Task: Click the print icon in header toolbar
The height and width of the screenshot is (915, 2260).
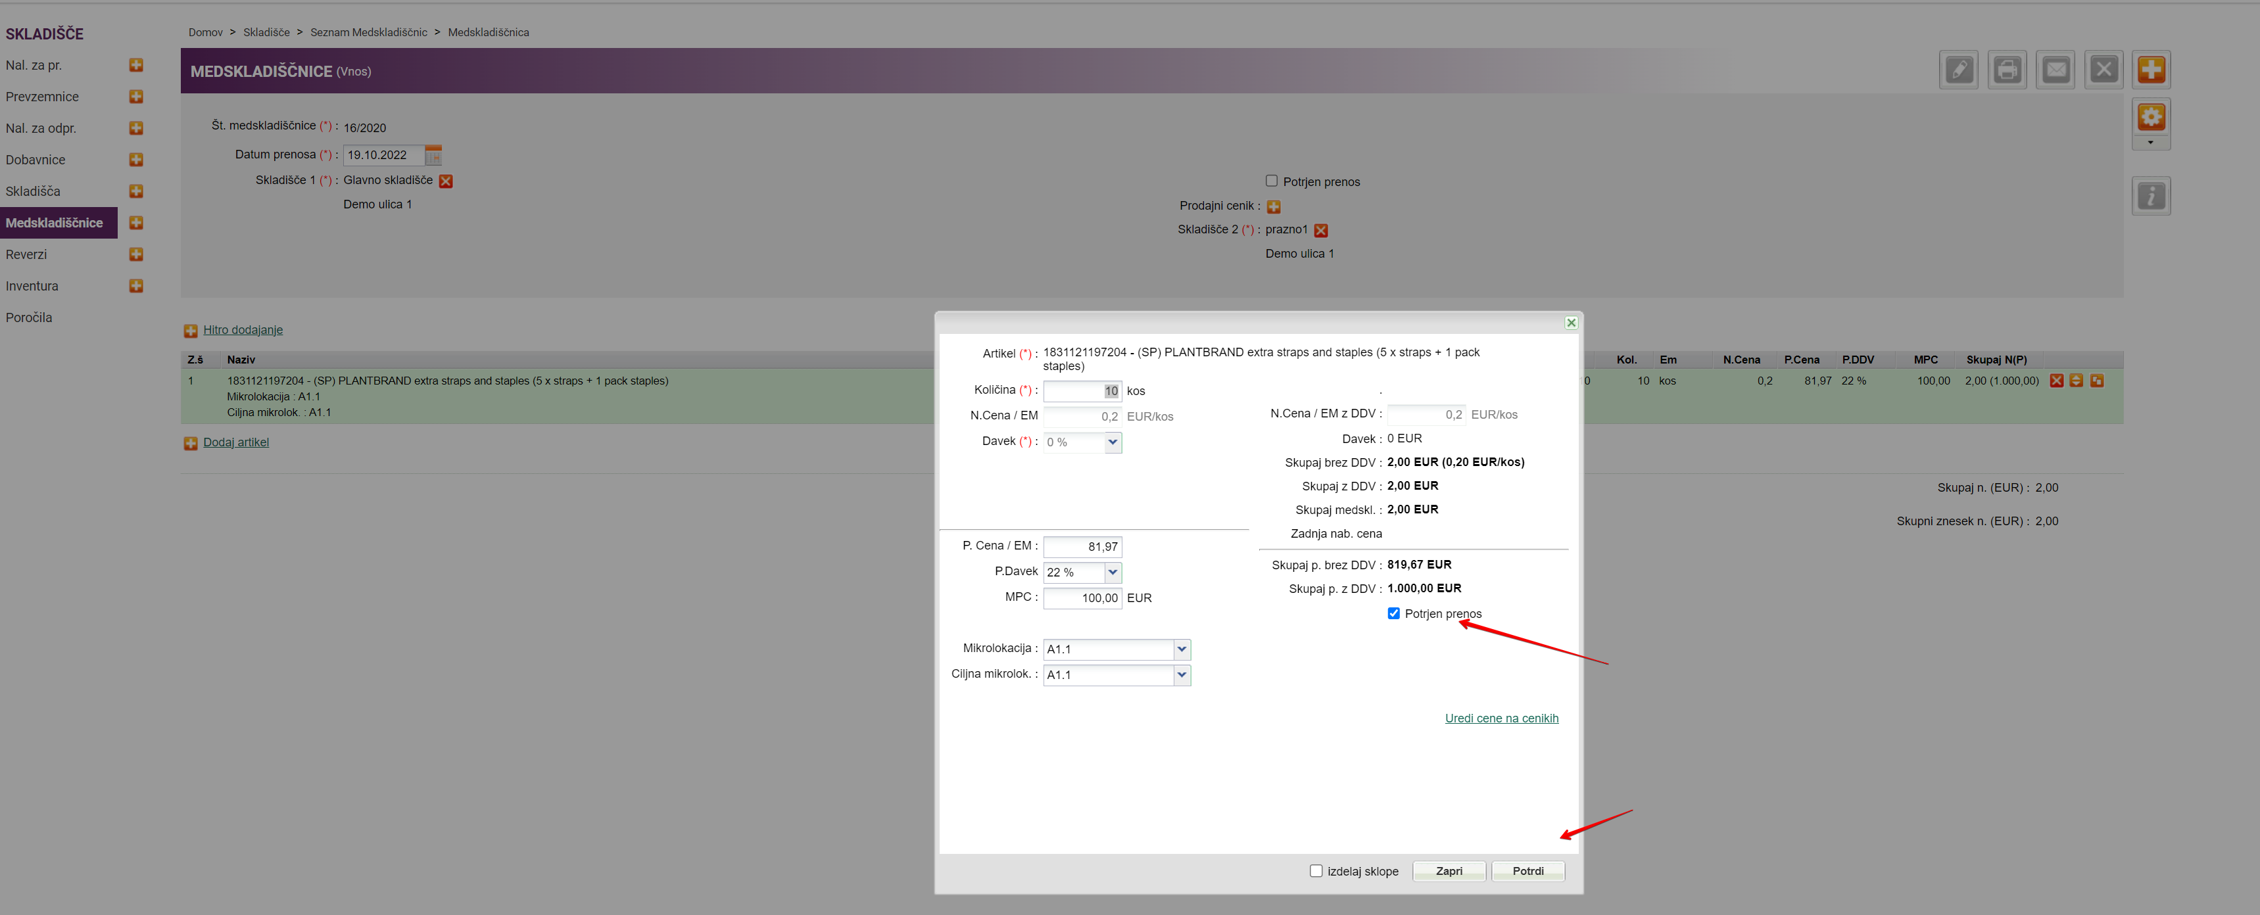Action: tap(2008, 69)
